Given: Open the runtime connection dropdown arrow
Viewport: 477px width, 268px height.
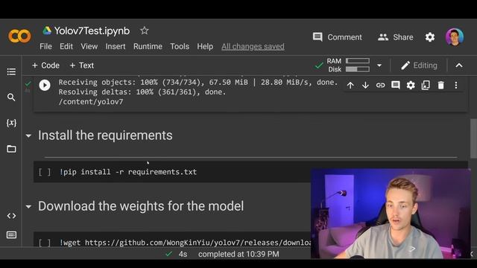Looking at the screenshot, I should pos(379,66).
